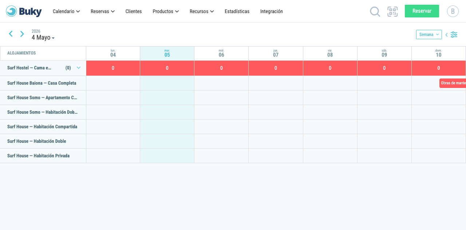
Task: Click Surf Hostel availability cell for dom. 10
Action: (439, 68)
